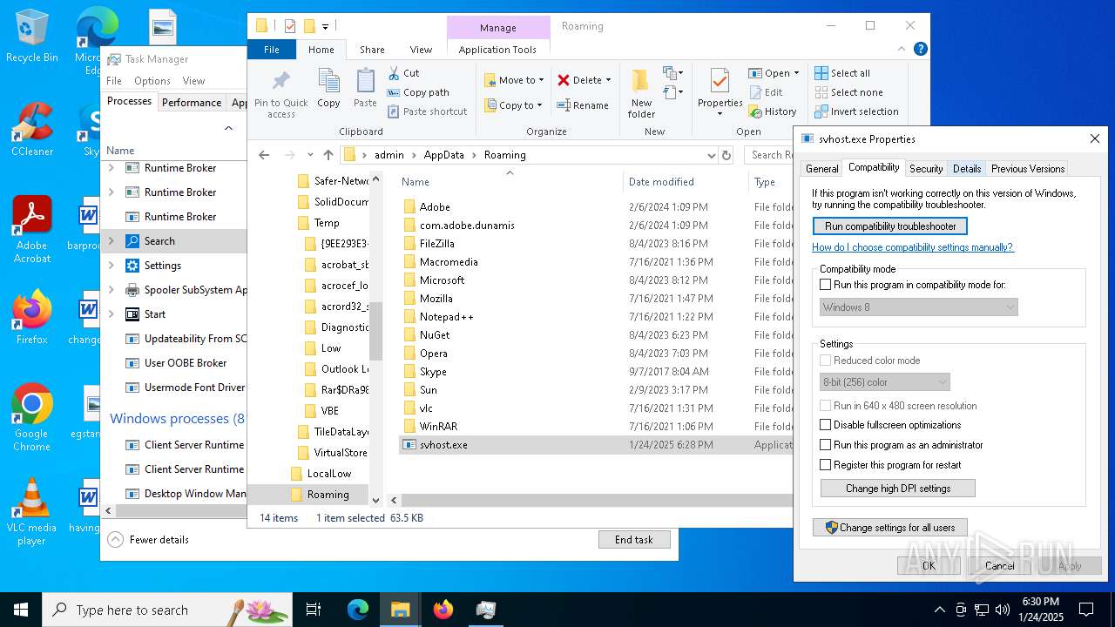Click the Task View taskbar icon
This screenshot has height=627, width=1115.
point(314,610)
